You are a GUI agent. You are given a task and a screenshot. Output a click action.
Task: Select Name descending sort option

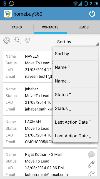(x=75, y=81)
